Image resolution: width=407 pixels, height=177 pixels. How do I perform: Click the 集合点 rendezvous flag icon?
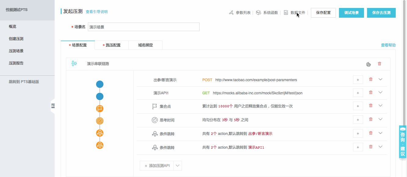pyautogui.click(x=154, y=106)
